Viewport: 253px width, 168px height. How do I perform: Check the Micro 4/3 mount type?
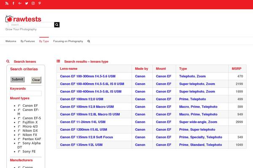tap(19, 126)
